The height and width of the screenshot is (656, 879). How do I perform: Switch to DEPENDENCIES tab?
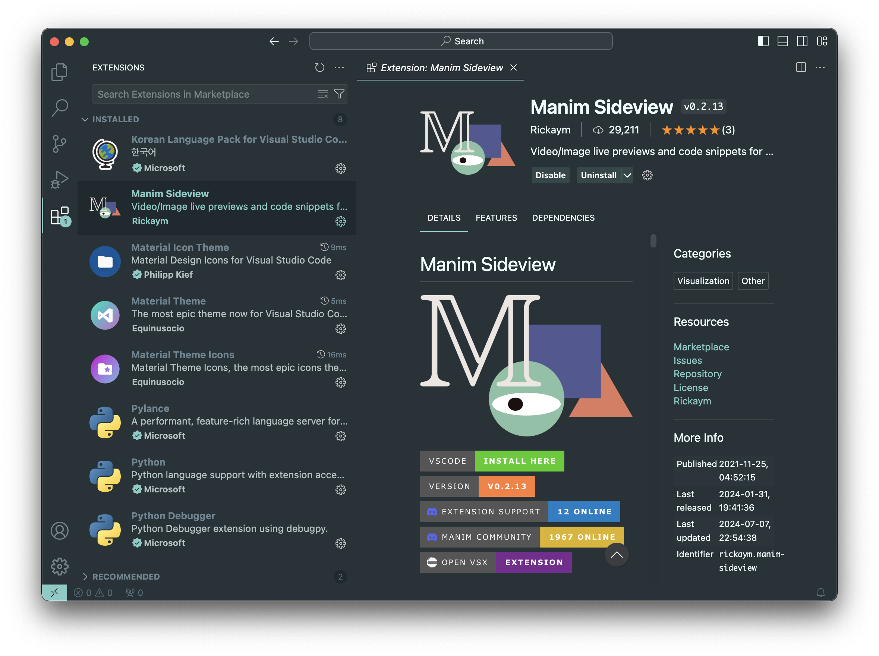[x=563, y=218]
